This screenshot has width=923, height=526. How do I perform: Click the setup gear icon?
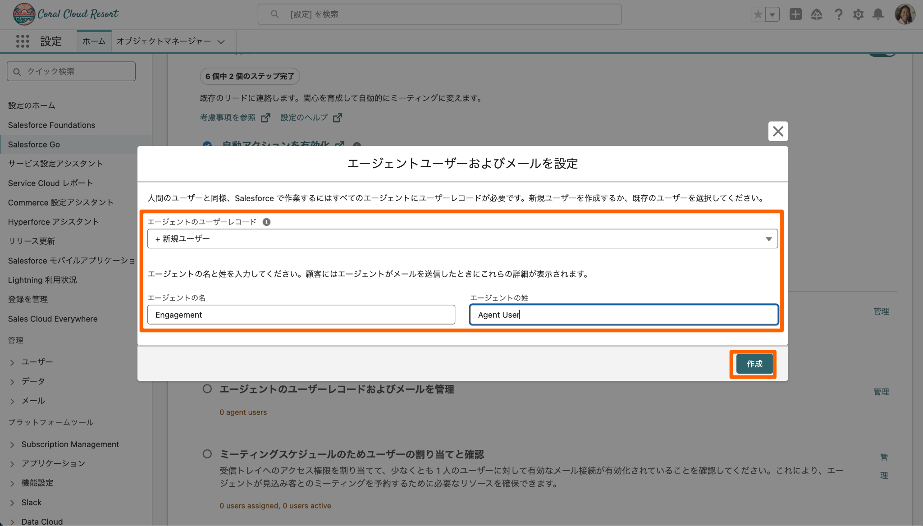click(x=858, y=14)
